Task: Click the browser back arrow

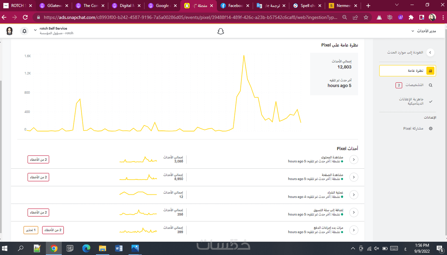Action: (x=4, y=17)
